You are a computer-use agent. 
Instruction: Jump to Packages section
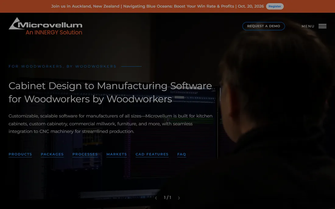[52, 154]
